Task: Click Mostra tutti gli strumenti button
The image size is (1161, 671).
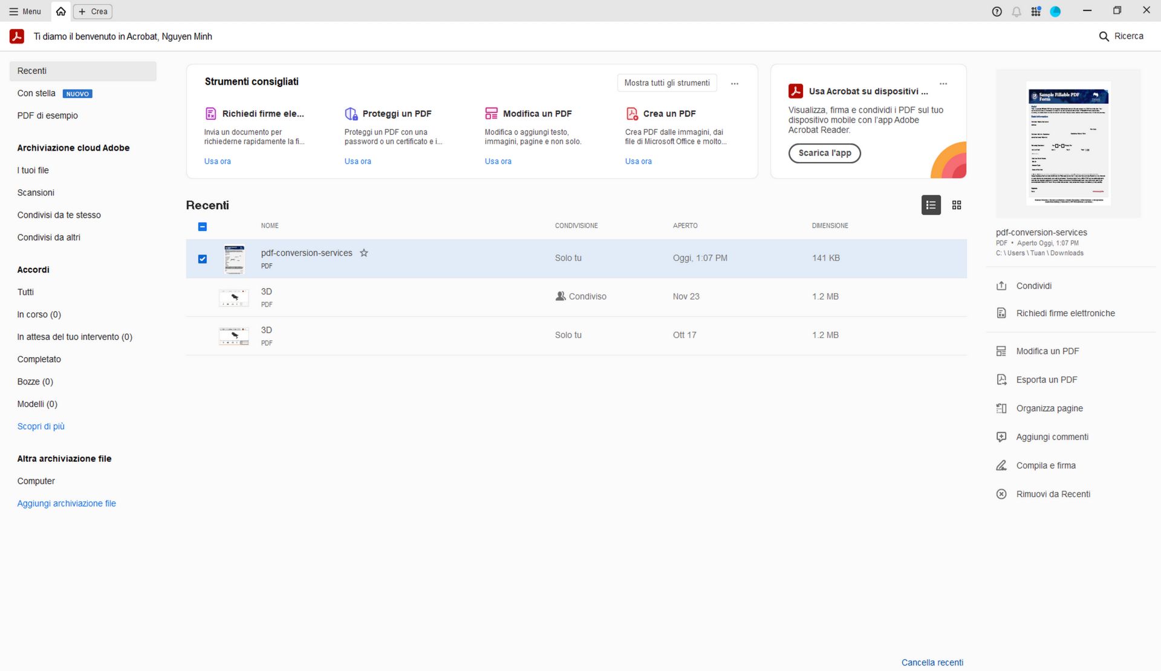Action: coord(666,83)
